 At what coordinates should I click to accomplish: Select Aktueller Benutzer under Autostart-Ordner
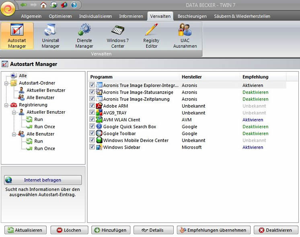46,90
